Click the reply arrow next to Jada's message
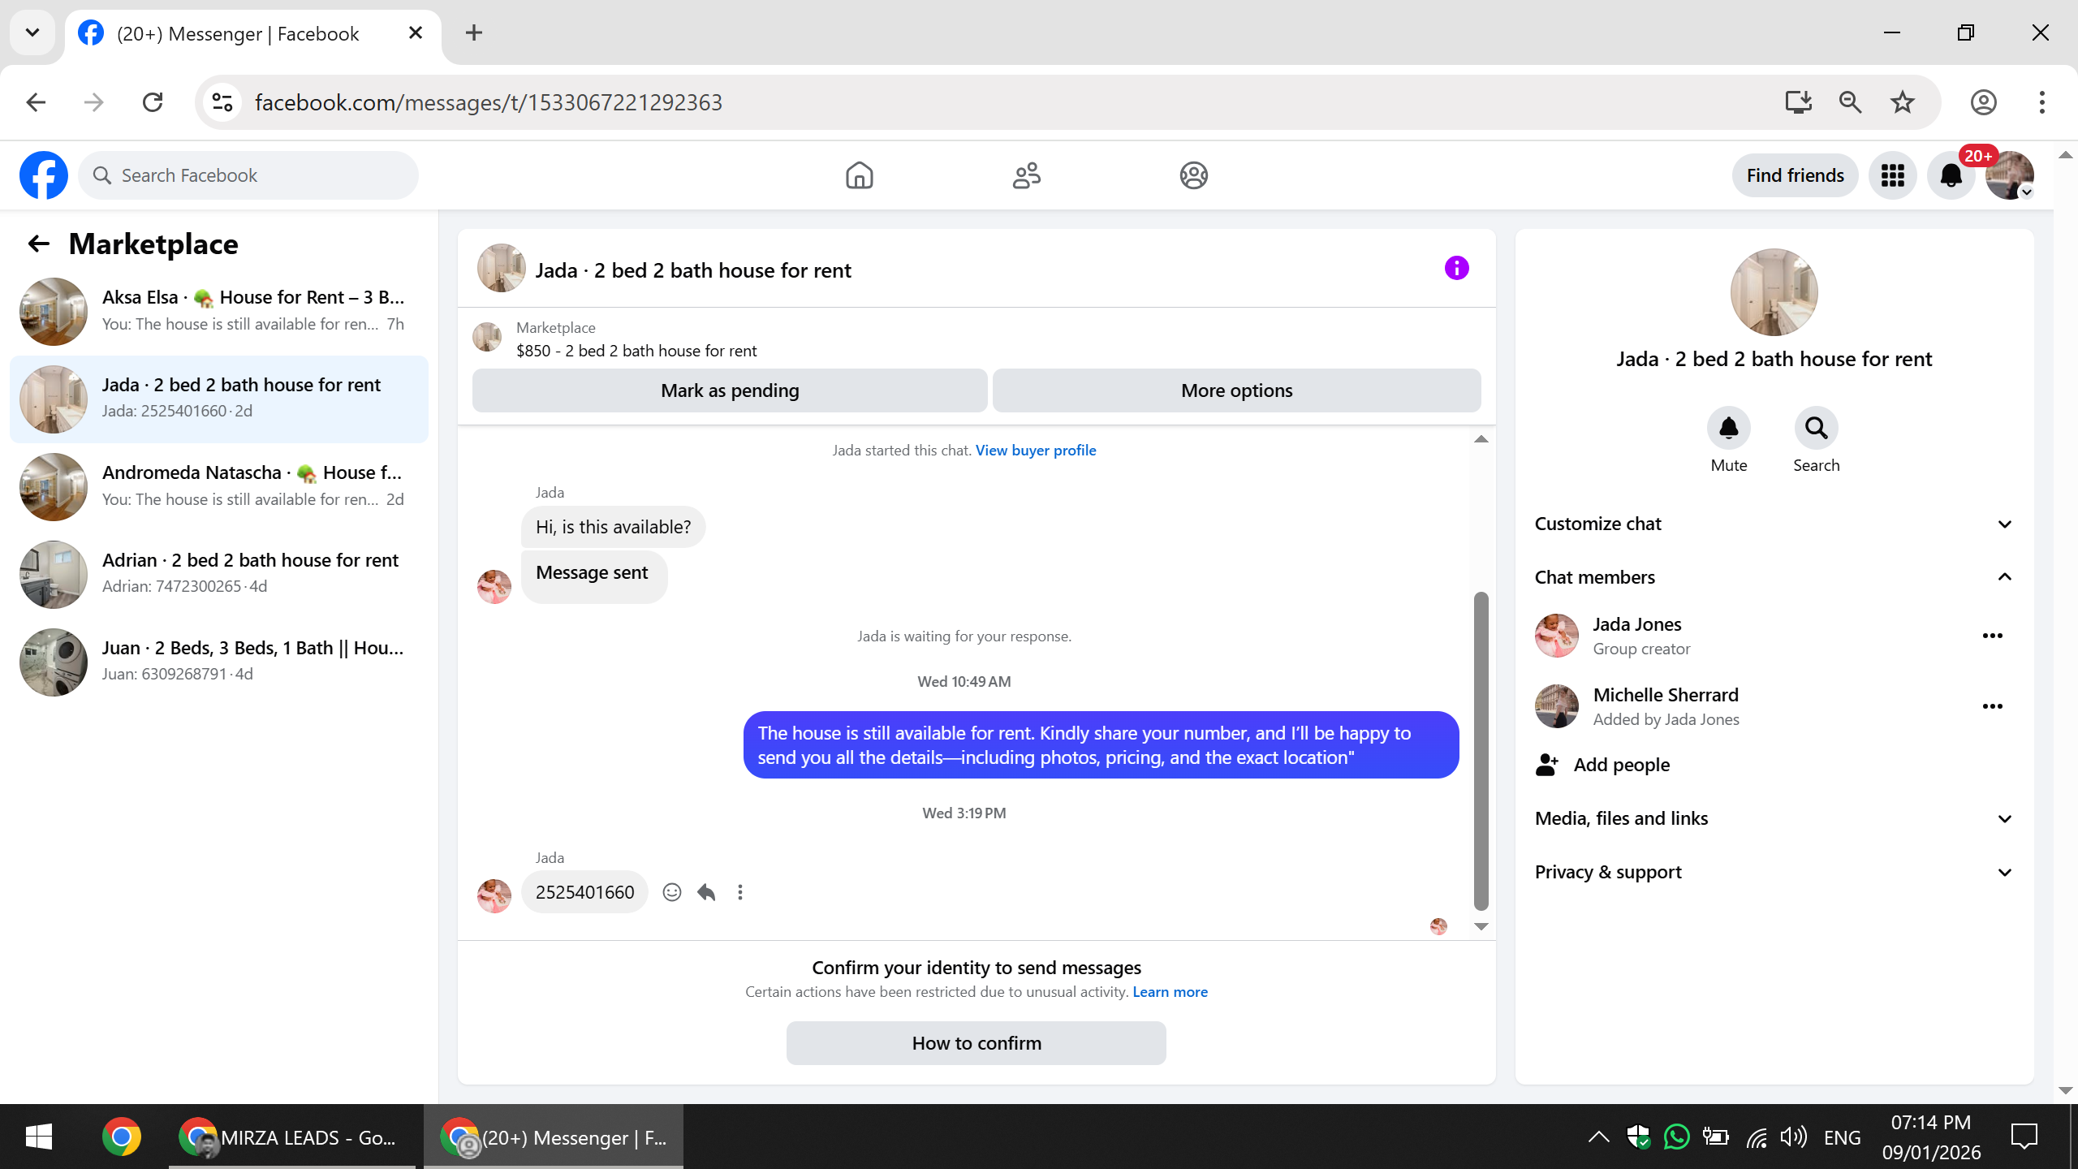Screen dimensions: 2078x1169 pyautogui.click(x=706, y=892)
